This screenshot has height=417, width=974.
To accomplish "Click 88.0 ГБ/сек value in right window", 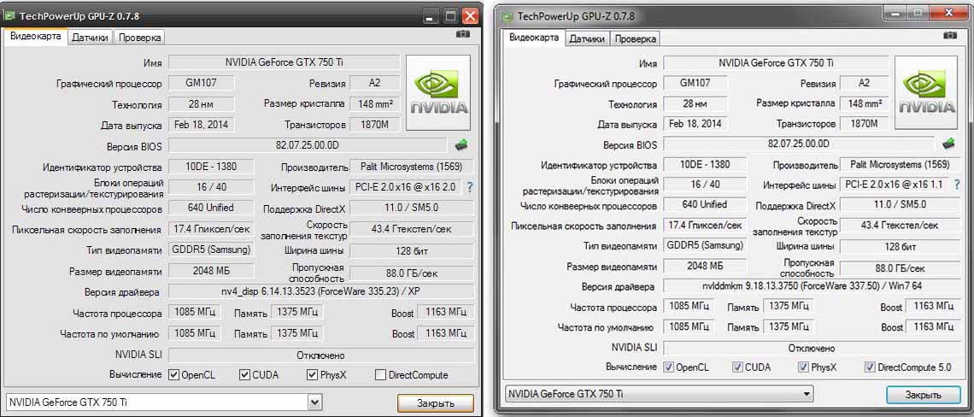I will click(900, 268).
